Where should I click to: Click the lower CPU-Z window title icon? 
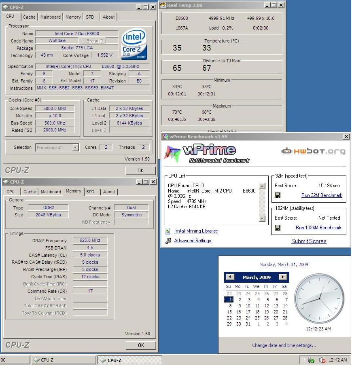tap(6, 182)
